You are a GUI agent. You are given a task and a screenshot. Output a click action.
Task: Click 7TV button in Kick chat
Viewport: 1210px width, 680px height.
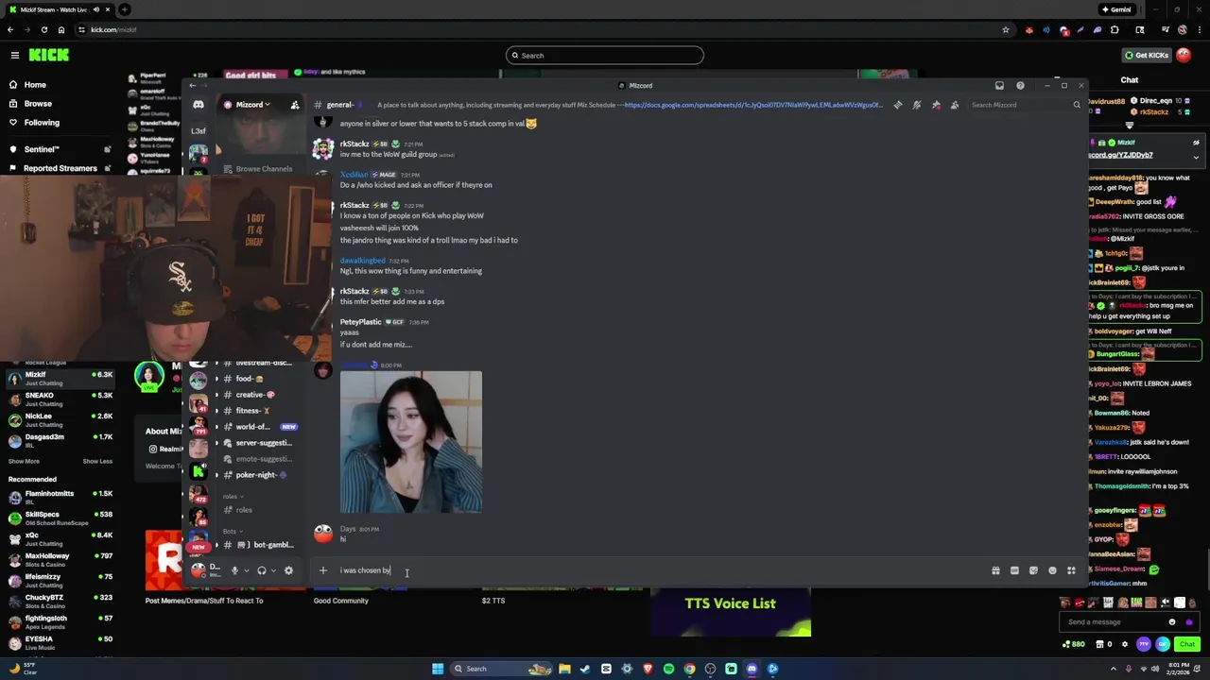coord(1144,644)
